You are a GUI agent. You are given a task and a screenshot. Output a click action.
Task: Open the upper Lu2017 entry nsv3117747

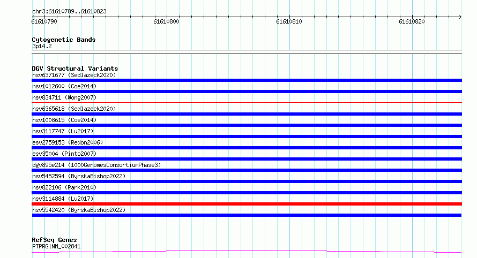63,131
